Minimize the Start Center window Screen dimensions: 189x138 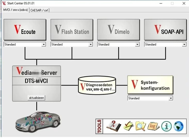pos(161,3)
